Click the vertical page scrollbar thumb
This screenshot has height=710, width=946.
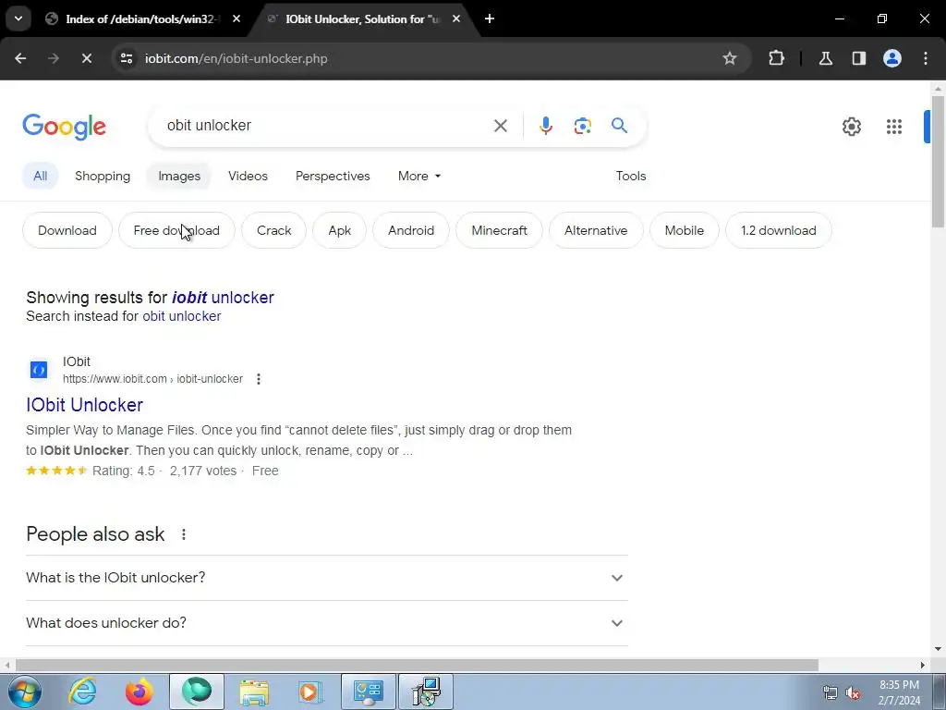pos(938,161)
